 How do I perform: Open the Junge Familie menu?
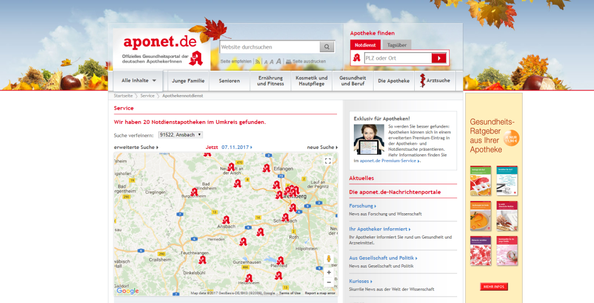click(188, 81)
